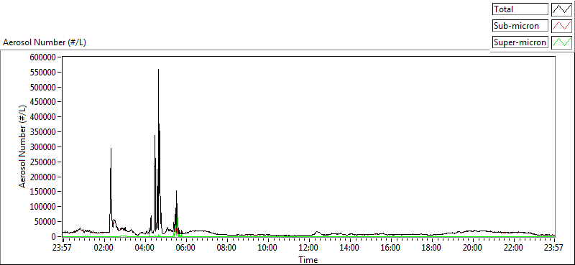575x265 pixels.
Task: Open the black Total line style icon
Action: tap(561, 9)
